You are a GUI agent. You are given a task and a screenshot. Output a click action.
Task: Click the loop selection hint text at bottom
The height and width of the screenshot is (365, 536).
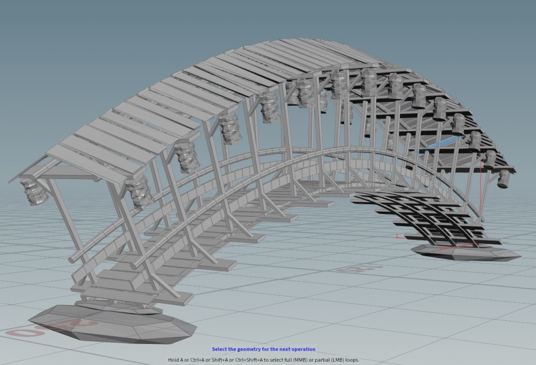tap(268, 360)
